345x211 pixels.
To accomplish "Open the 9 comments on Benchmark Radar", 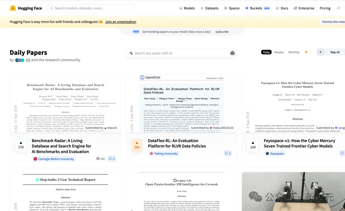I will [x=111, y=159].
